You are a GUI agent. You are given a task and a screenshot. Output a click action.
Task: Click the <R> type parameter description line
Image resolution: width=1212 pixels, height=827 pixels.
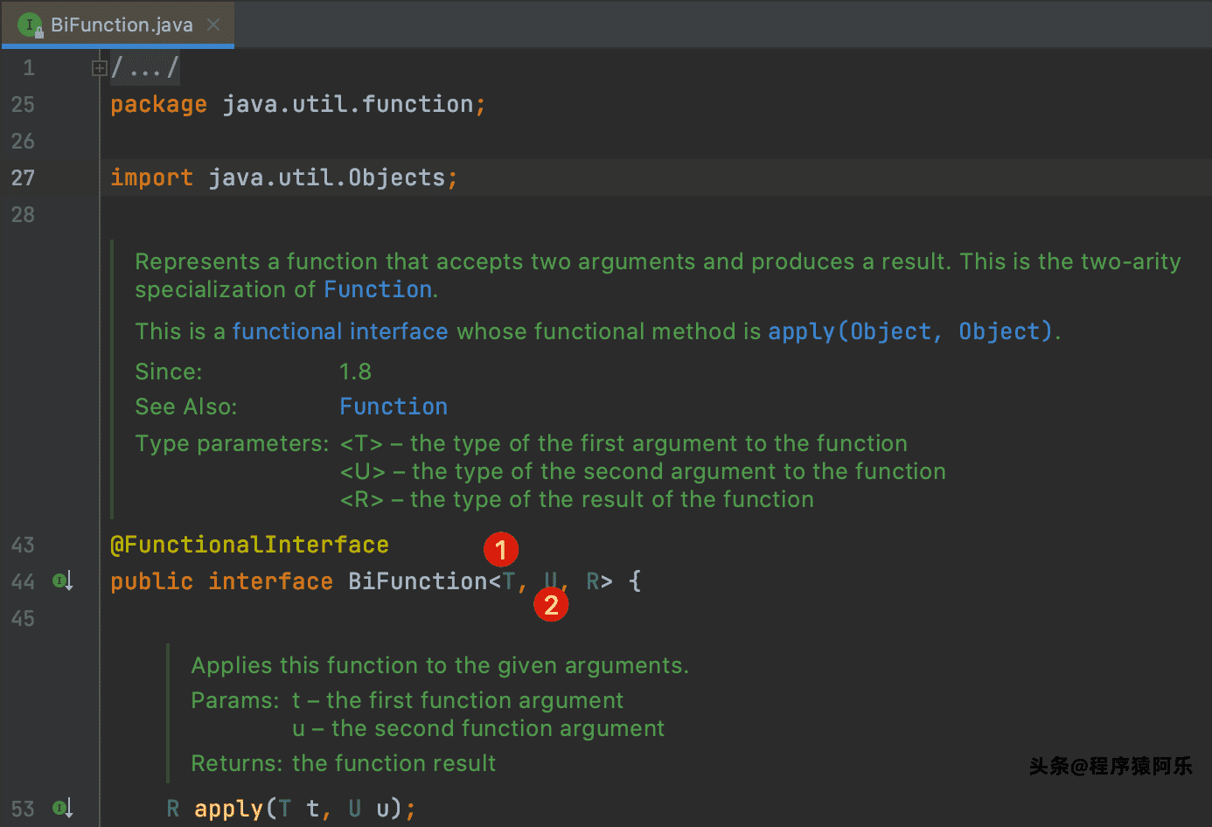point(576,499)
